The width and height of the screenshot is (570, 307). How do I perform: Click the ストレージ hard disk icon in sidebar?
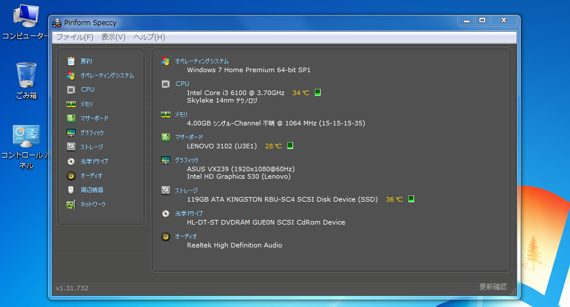pyautogui.click(x=71, y=147)
